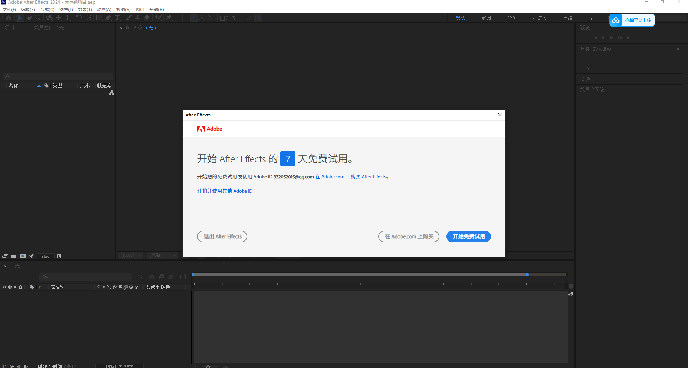Click the 注销并使用其他 Adobe ID link
Image resolution: width=688 pixels, height=368 pixels.
tap(225, 191)
